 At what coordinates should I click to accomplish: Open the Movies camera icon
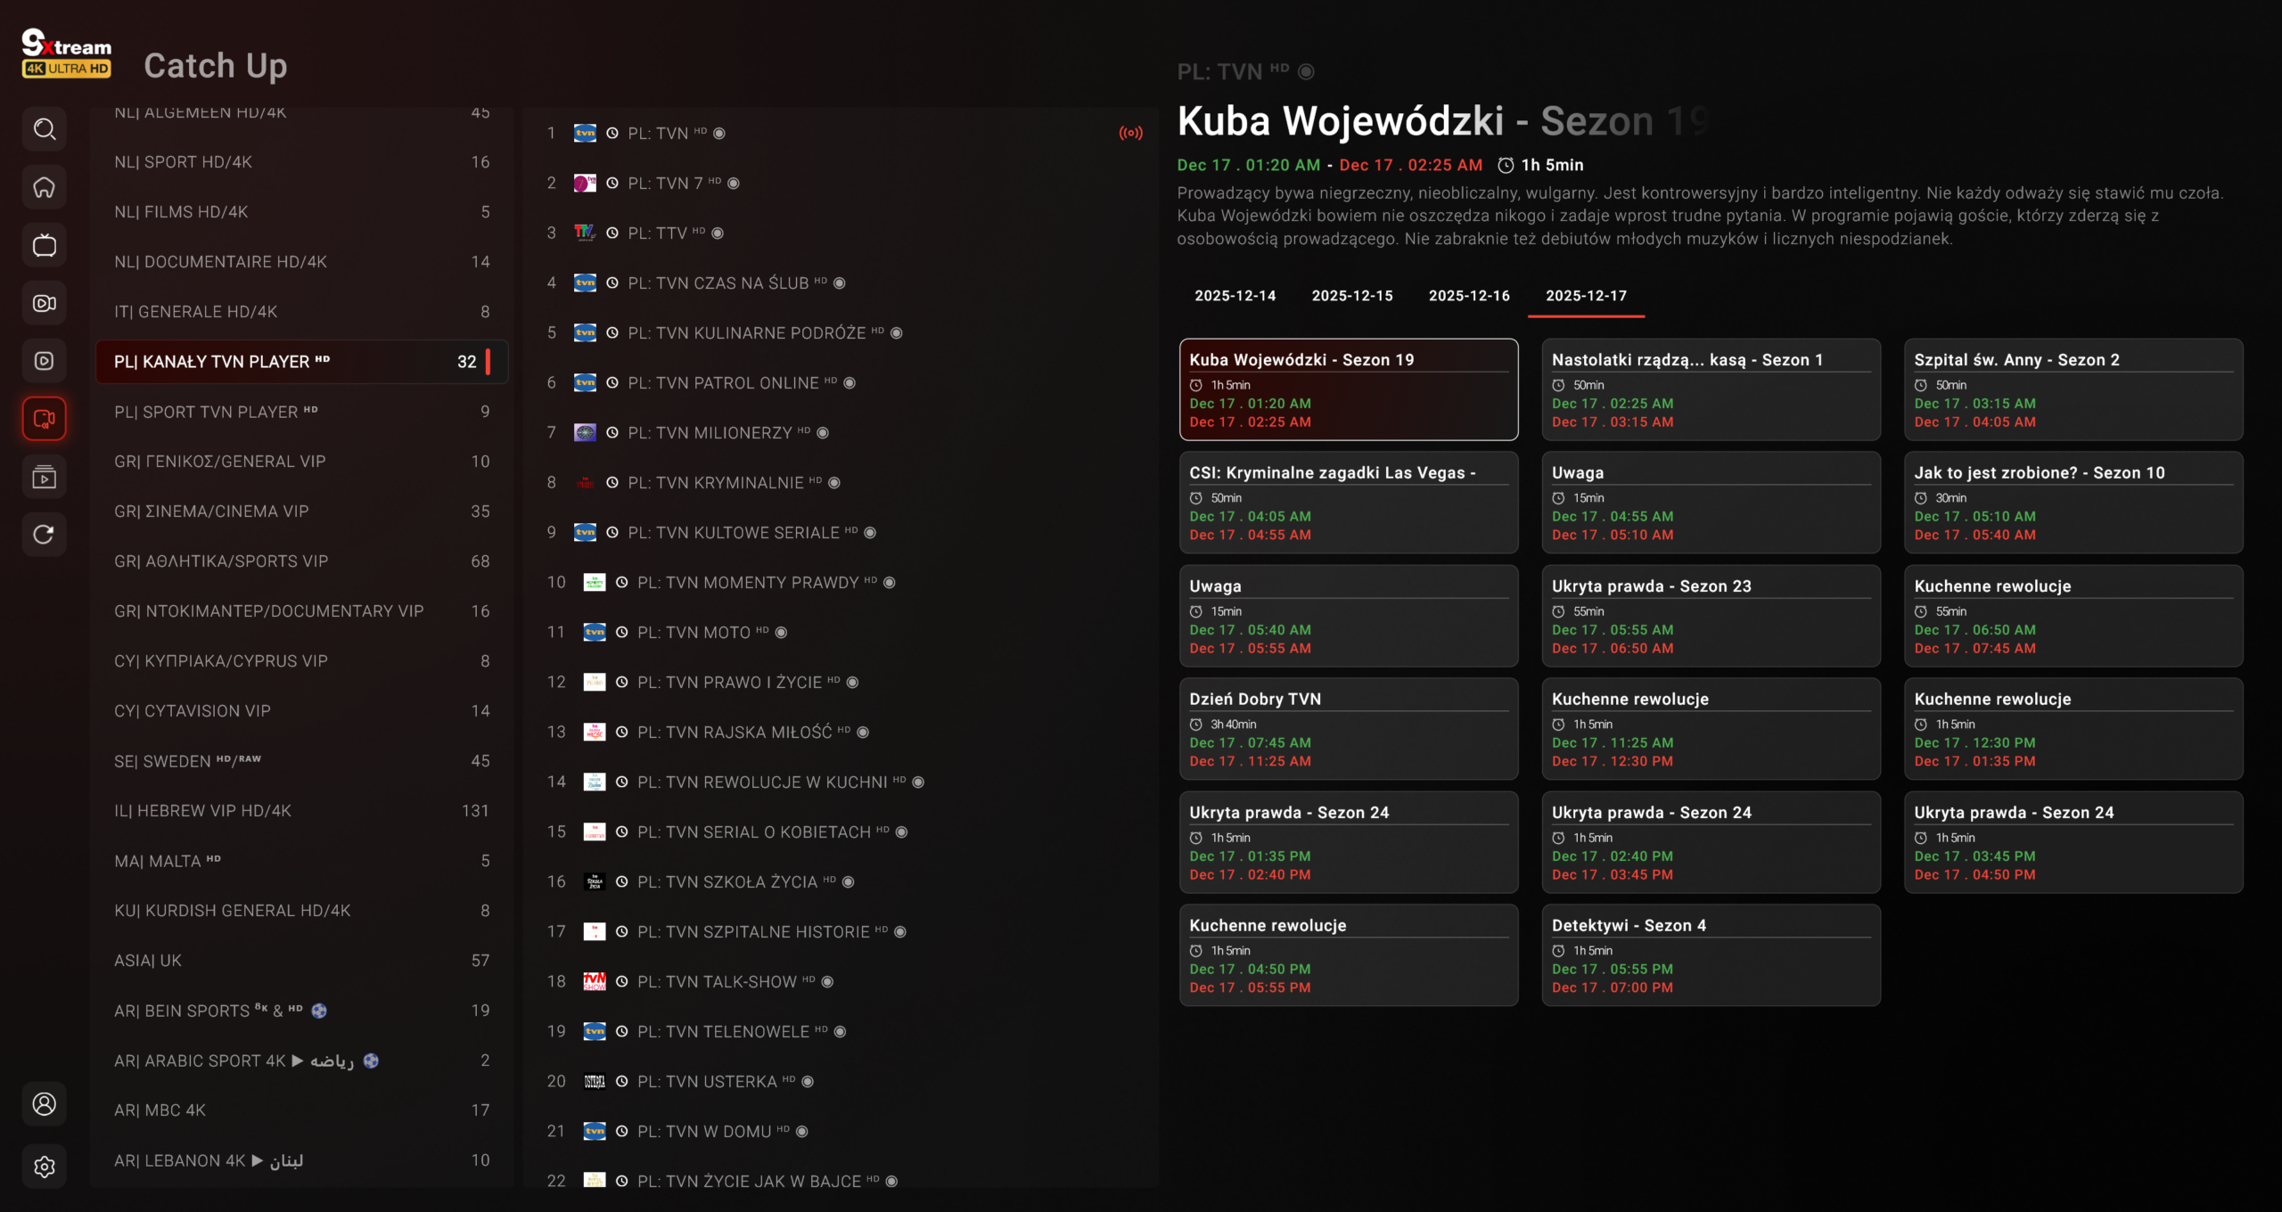tap(45, 303)
